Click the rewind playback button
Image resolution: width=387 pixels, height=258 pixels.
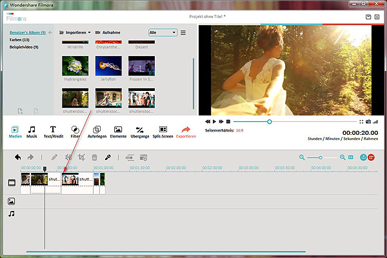point(208,121)
